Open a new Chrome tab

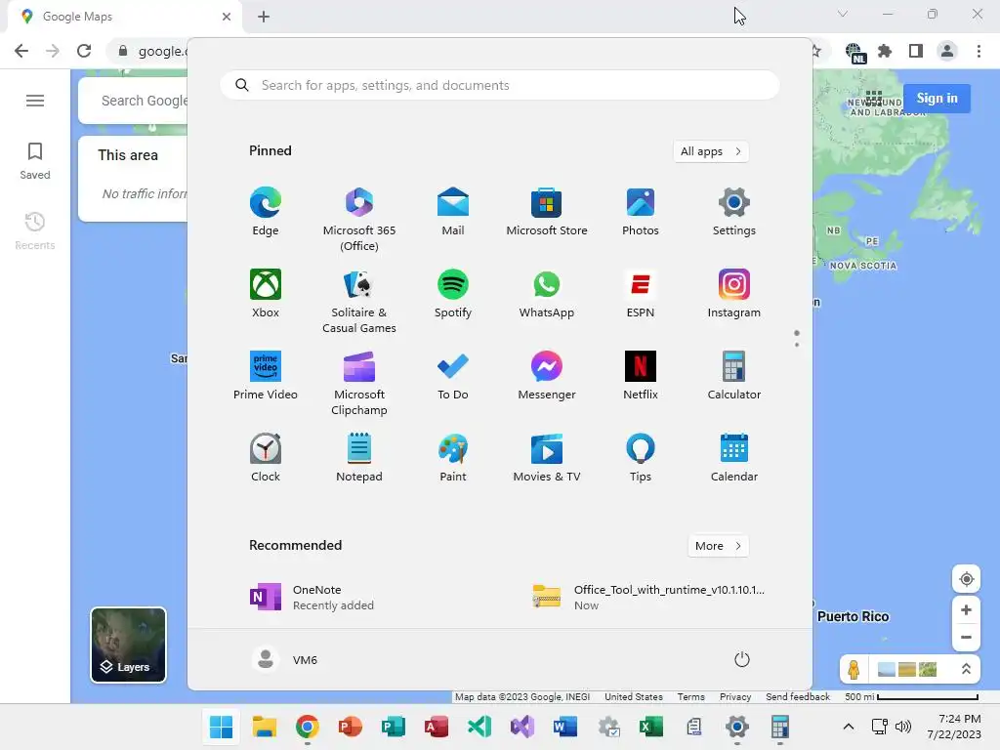[x=264, y=17]
